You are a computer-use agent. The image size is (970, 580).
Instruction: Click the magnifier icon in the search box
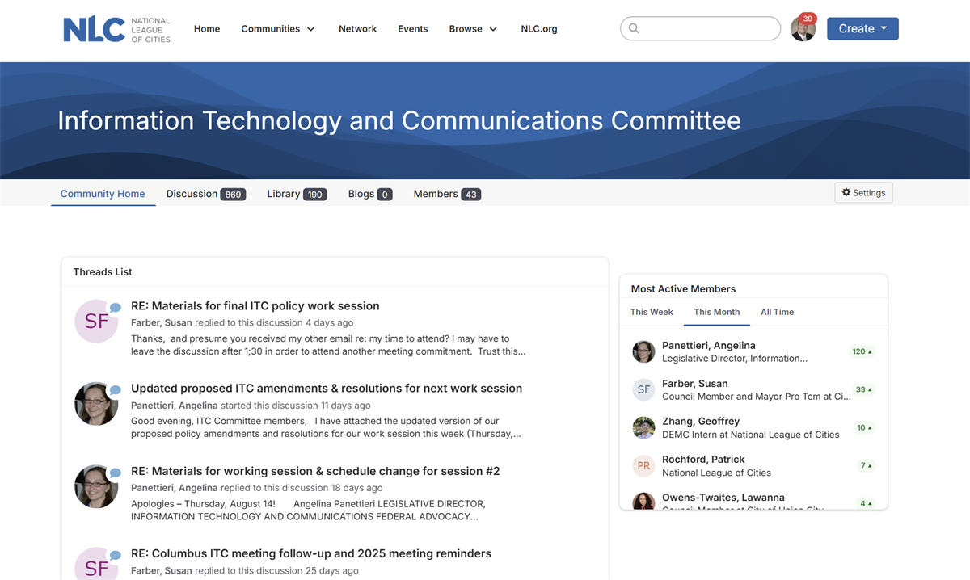point(635,28)
